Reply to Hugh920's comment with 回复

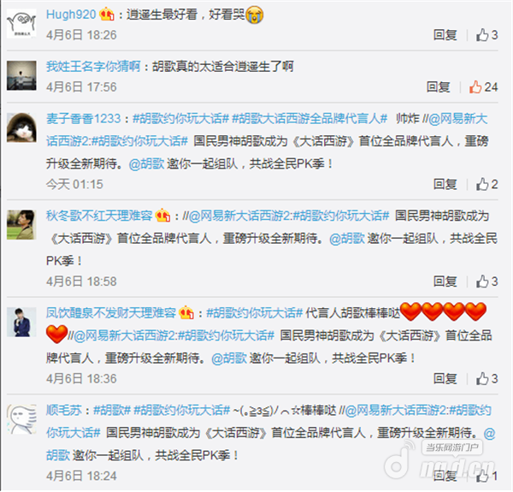[445, 35]
